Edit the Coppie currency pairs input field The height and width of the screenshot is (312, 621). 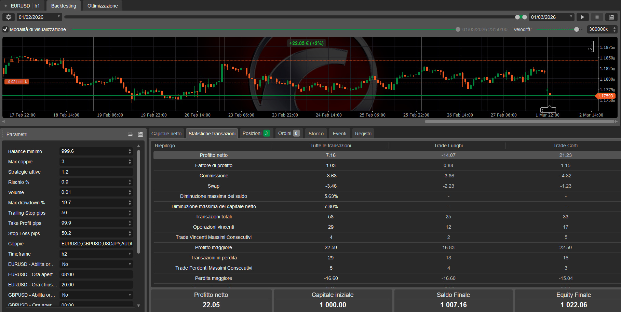(96, 244)
